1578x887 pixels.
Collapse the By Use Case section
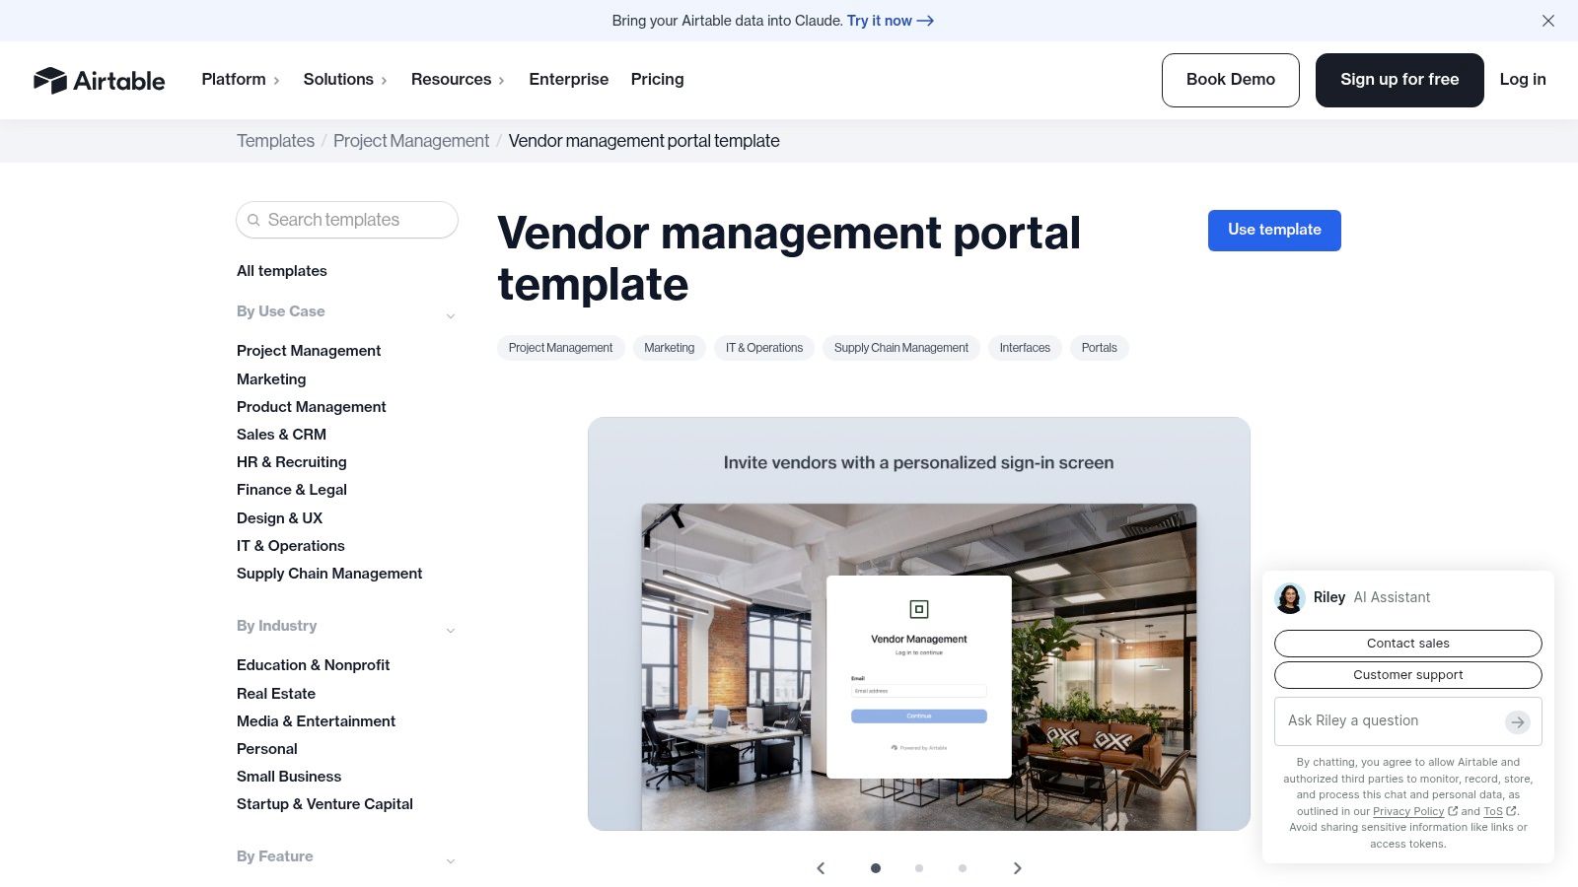[451, 315]
